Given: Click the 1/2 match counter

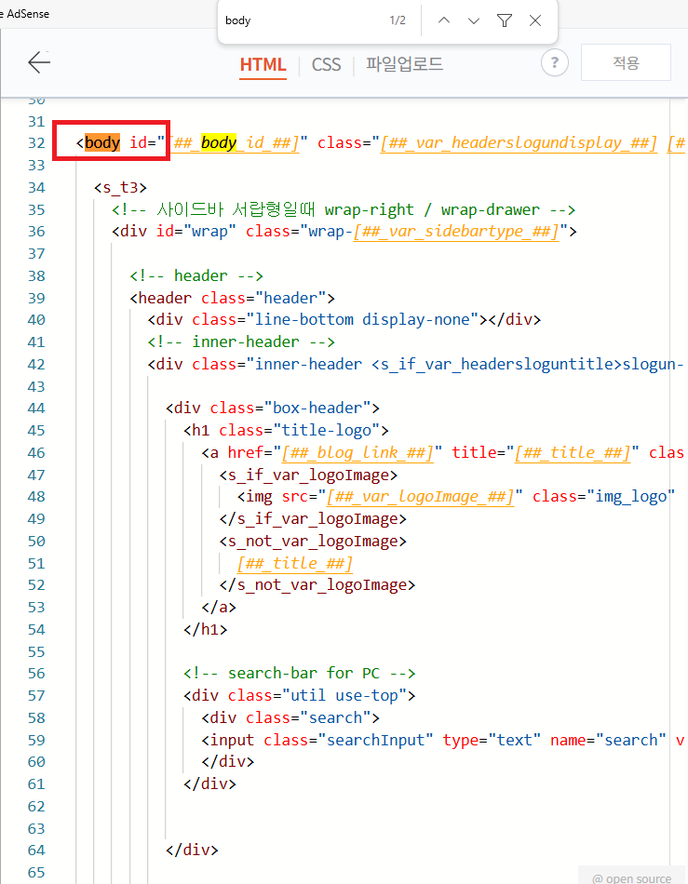Looking at the screenshot, I should click(398, 20).
